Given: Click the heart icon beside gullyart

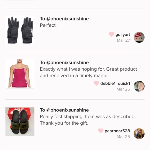Looking at the screenshot, I should point(111,34).
